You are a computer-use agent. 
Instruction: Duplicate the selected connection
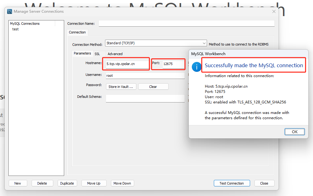tap(67, 183)
